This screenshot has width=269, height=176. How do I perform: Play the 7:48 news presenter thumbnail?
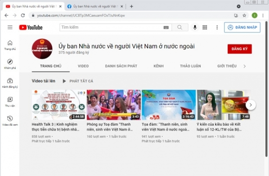coord(224,105)
